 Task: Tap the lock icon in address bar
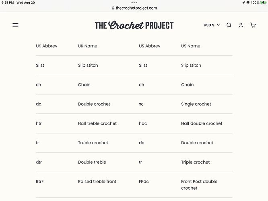pos(113,8)
